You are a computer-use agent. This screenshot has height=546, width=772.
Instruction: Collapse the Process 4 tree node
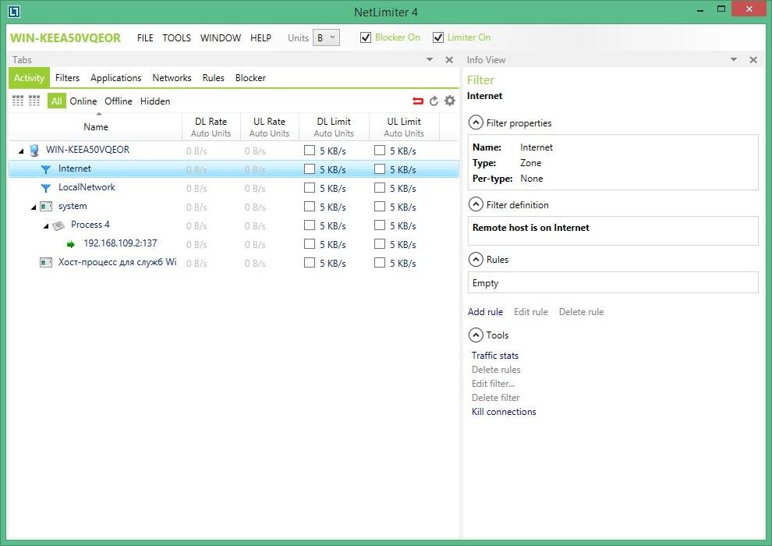(x=46, y=226)
